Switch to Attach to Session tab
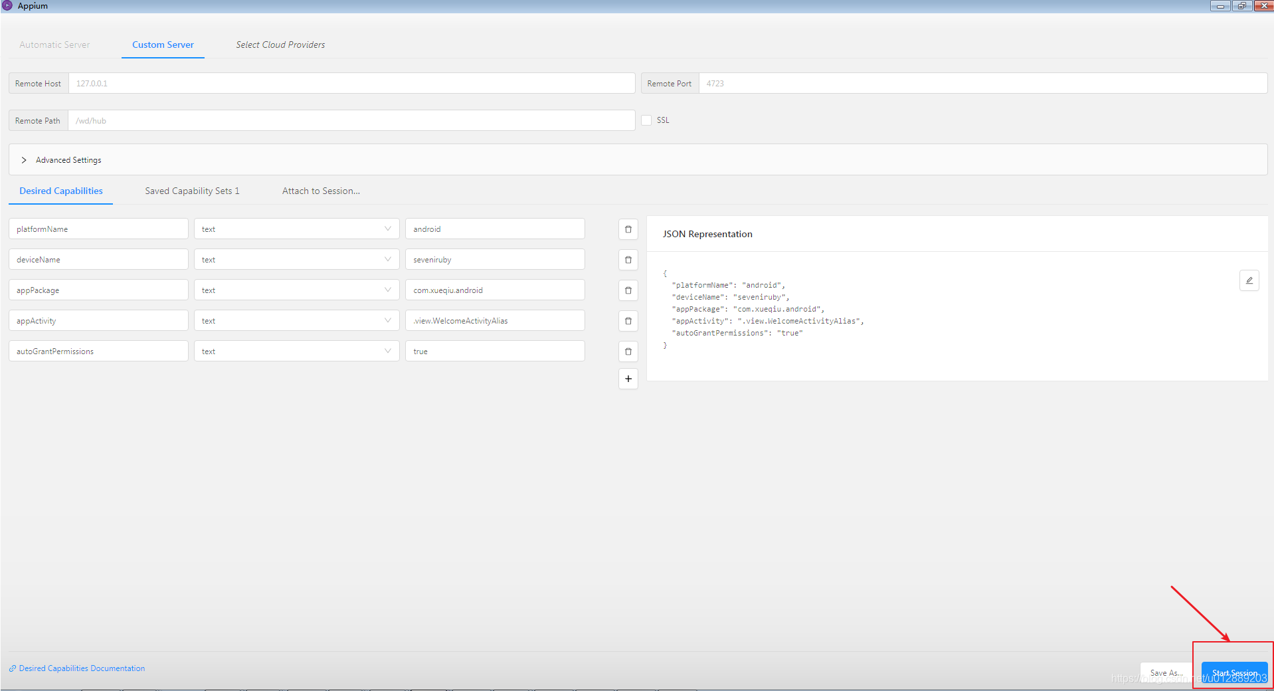1274x691 pixels. click(321, 191)
